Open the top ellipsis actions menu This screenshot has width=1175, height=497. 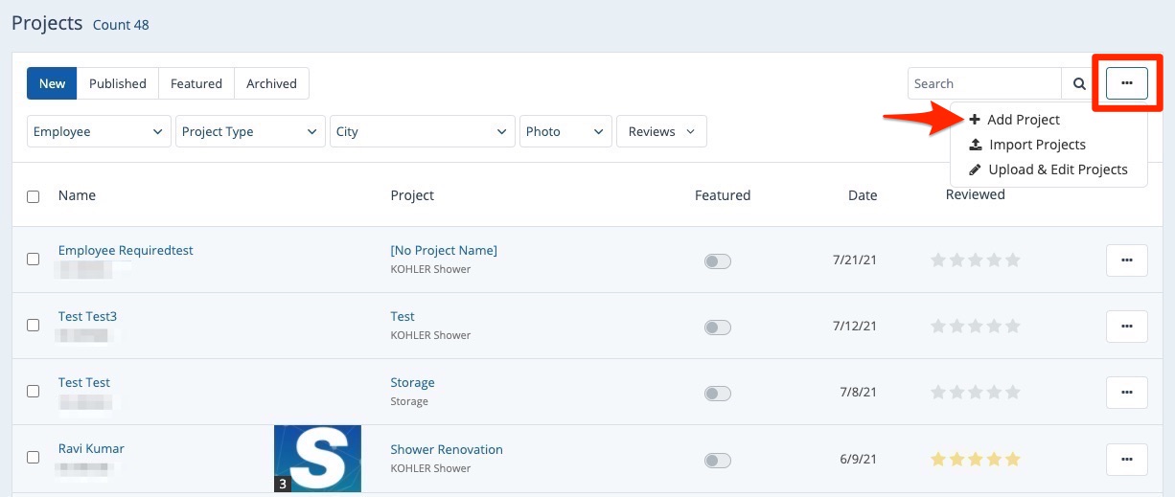tap(1126, 84)
